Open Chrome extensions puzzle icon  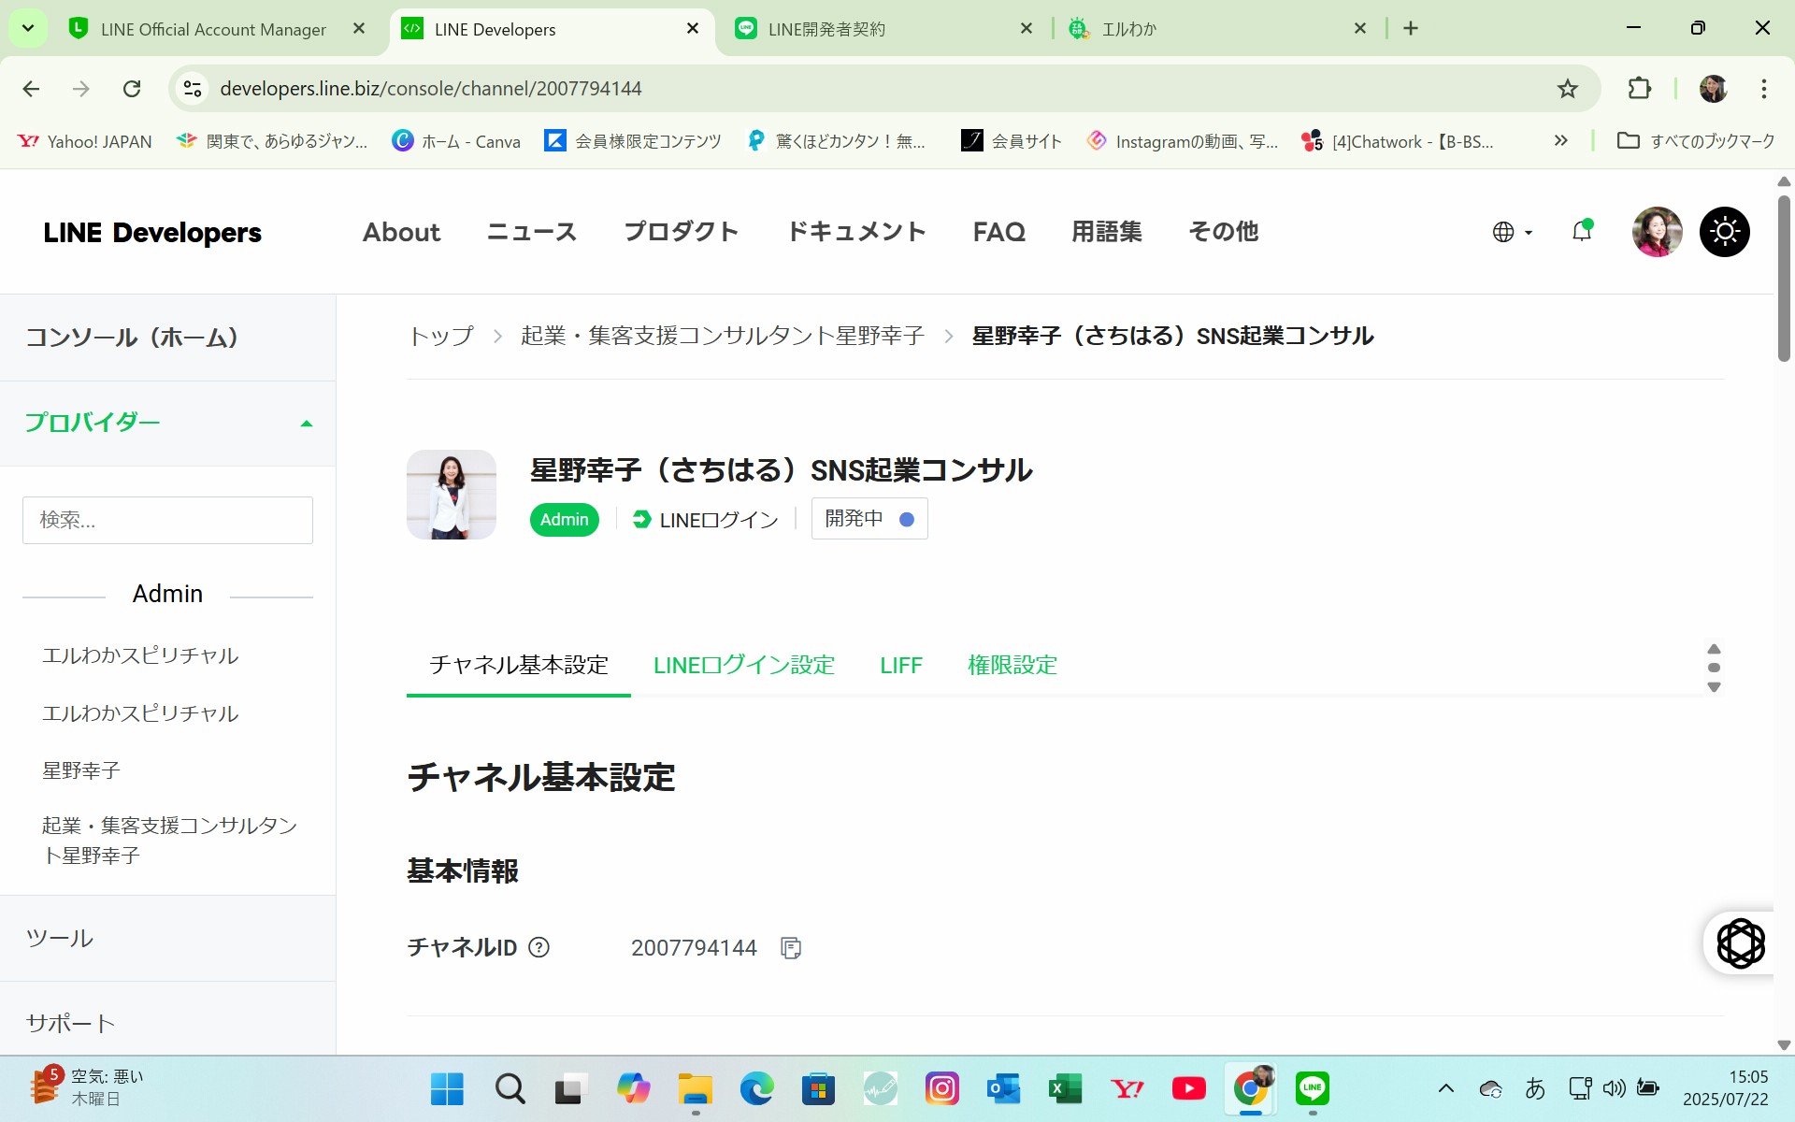1639,89
